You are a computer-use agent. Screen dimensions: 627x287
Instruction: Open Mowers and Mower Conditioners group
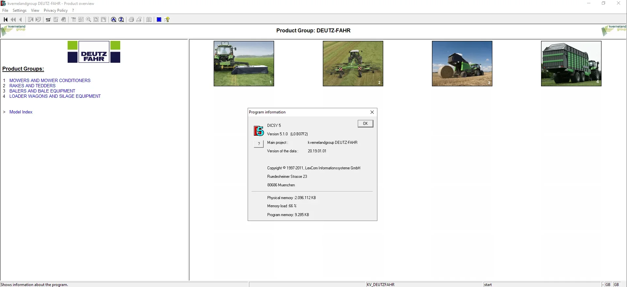(50, 80)
